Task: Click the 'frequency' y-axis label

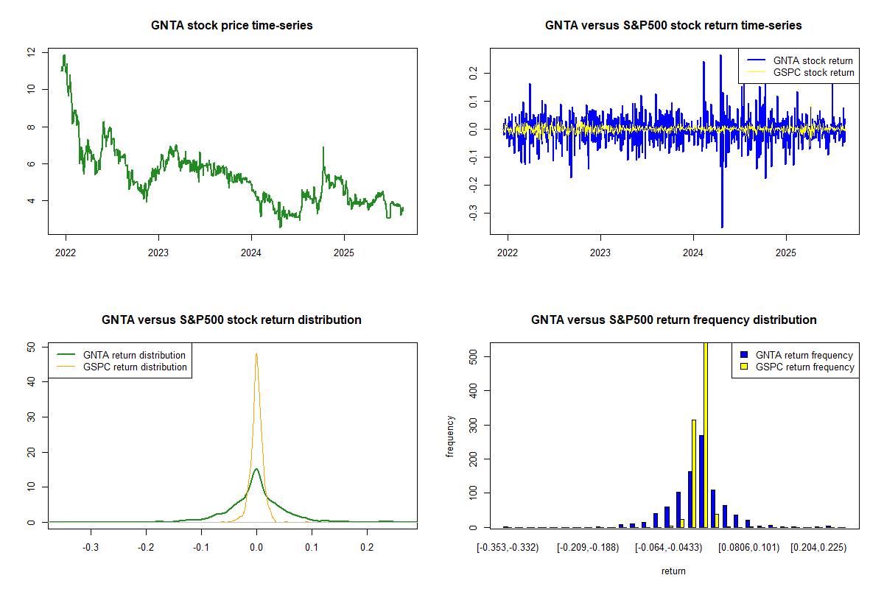Action: (451, 437)
